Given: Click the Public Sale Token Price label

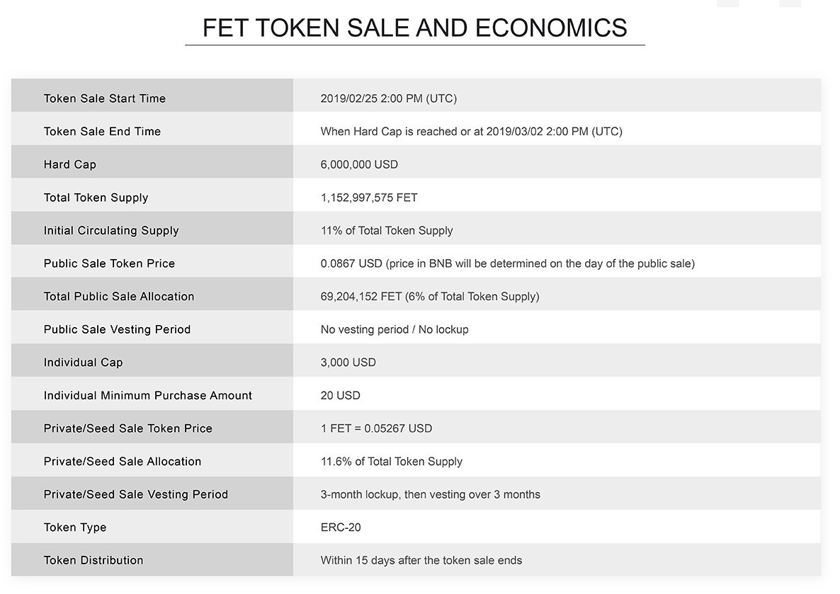Looking at the screenshot, I should tap(109, 263).
